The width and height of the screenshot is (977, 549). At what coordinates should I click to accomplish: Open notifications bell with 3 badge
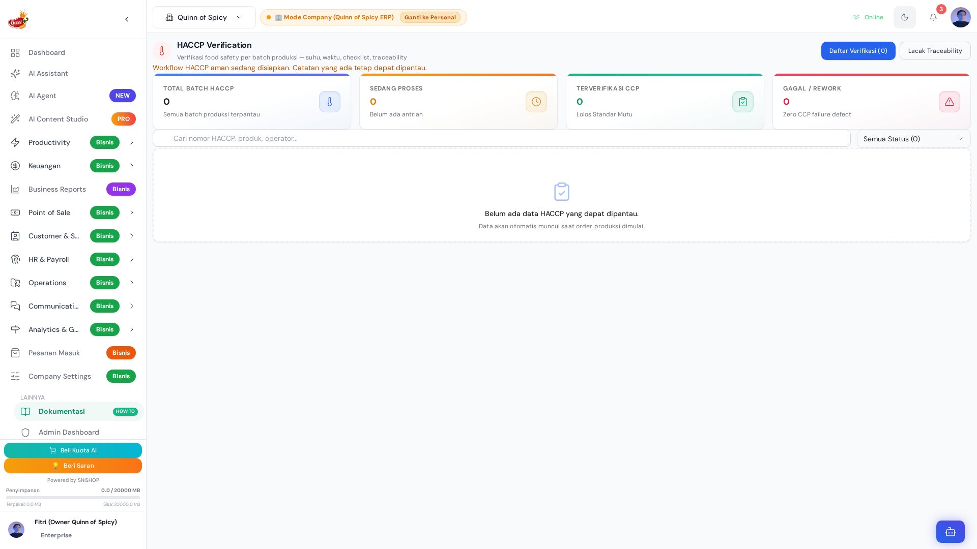933,17
